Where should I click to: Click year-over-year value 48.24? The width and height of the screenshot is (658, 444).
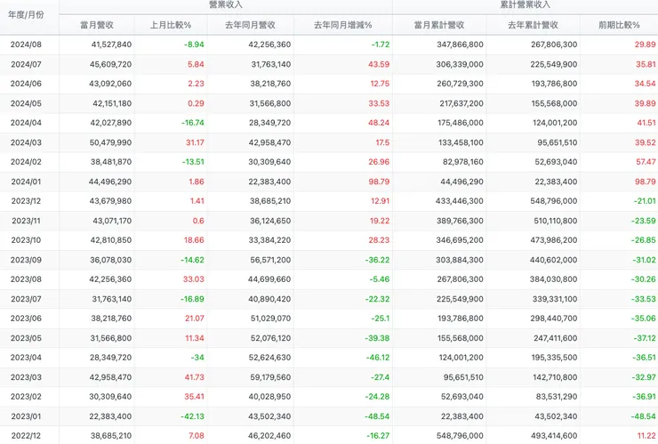click(379, 123)
